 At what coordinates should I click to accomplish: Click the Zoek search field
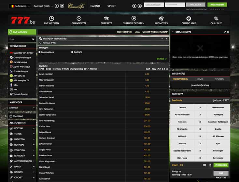pos(20,39)
